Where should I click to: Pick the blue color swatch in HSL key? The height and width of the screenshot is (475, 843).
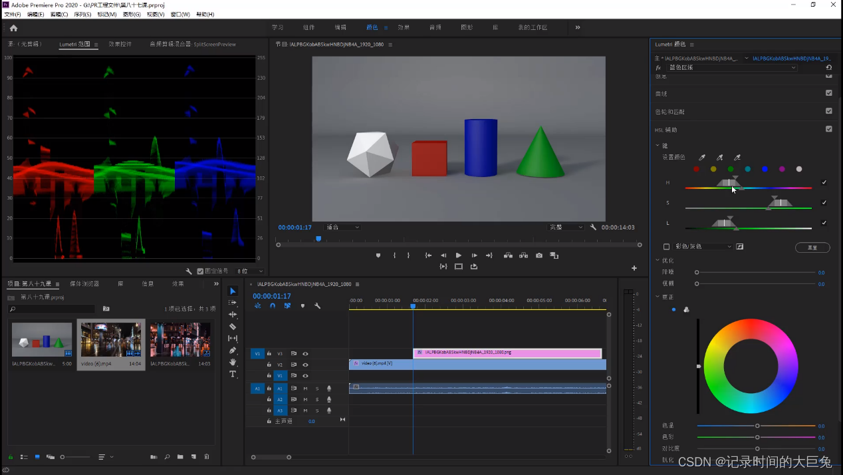(x=765, y=169)
